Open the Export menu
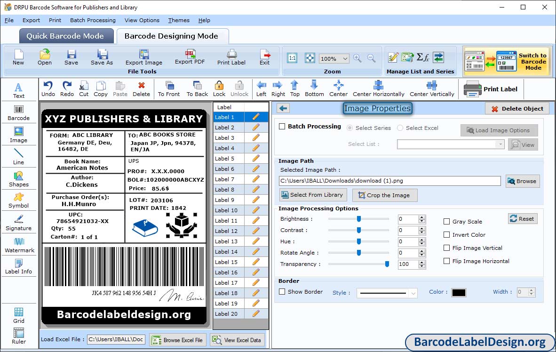This screenshot has width=556, height=352. (x=31, y=20)
